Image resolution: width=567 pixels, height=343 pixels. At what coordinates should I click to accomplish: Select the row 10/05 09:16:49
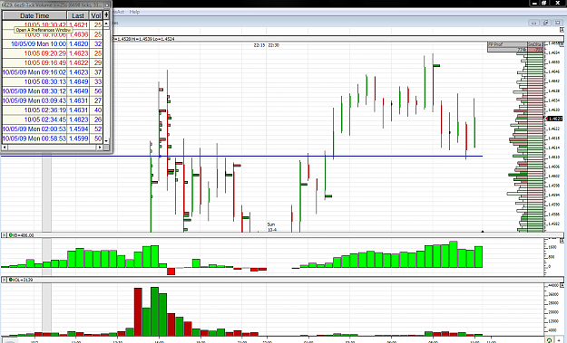coord(53,62)
